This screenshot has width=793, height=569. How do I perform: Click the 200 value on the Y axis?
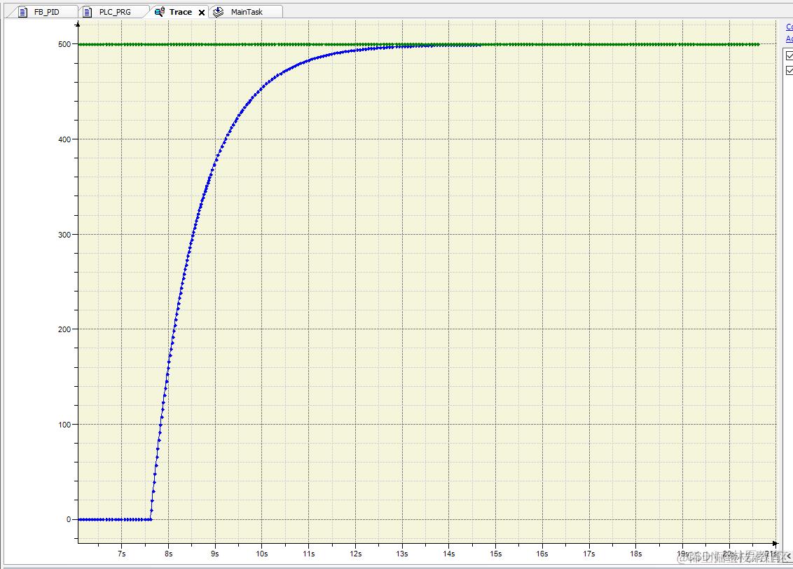[64, 329]
